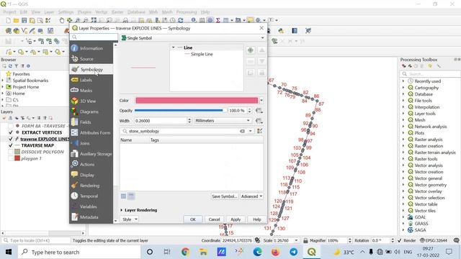This screenshot has height=259, width=461.
Task: Toggle visibility of TRAVERSE MAP layer
Action: click(x=11, y=145)
